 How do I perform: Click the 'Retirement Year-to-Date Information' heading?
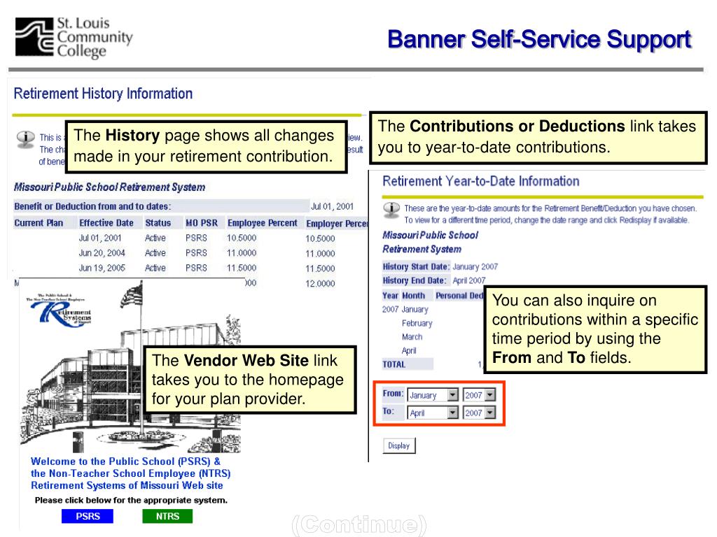pyautogui.click(x=481, y=181)
